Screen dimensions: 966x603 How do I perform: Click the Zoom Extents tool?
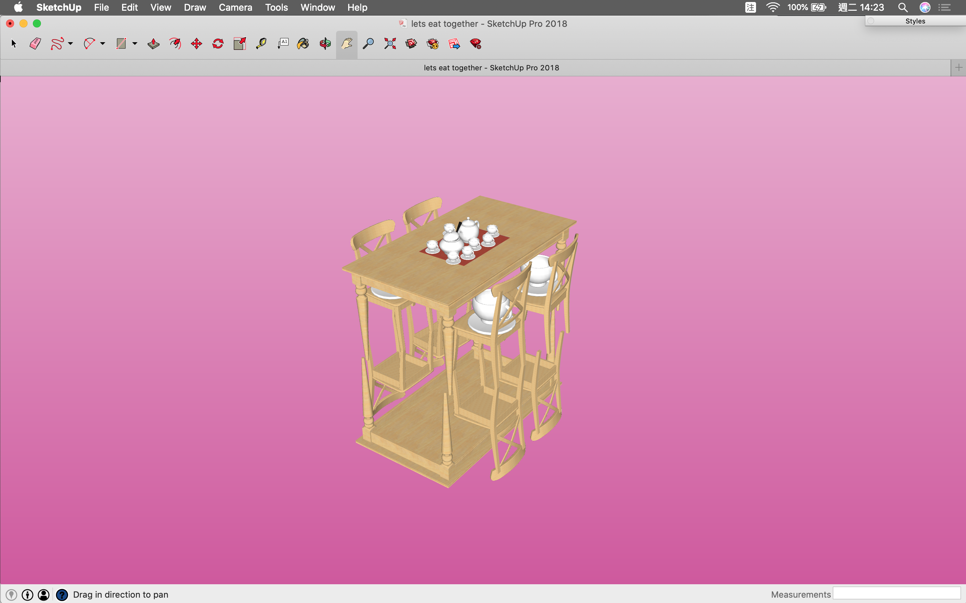click(x=390, y=44)
